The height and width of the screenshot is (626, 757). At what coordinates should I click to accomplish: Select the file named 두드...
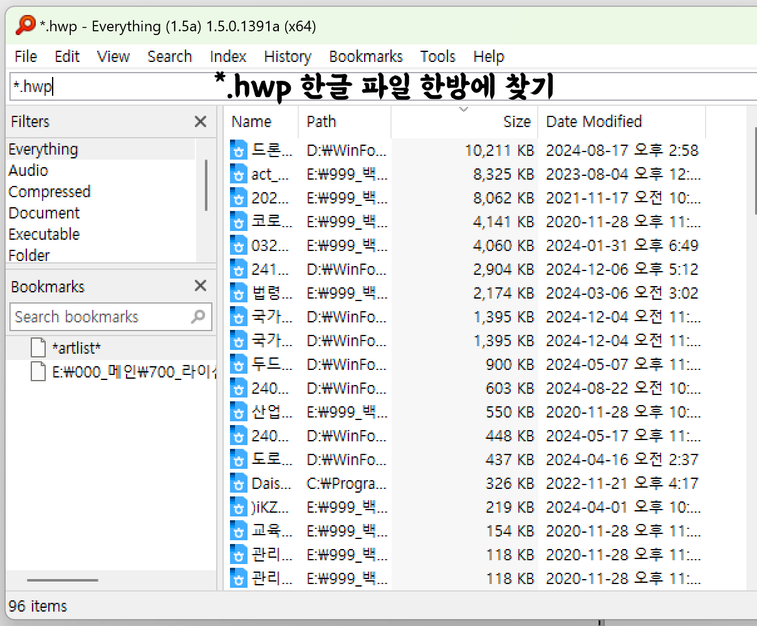(272, 364)
